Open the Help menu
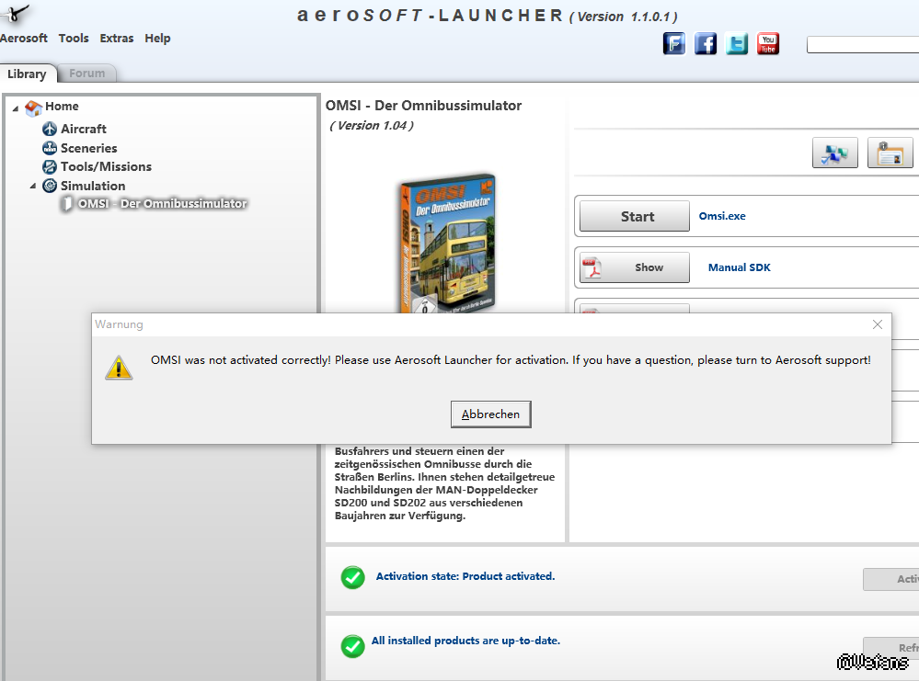919x681 pixels. pos(157,38)
